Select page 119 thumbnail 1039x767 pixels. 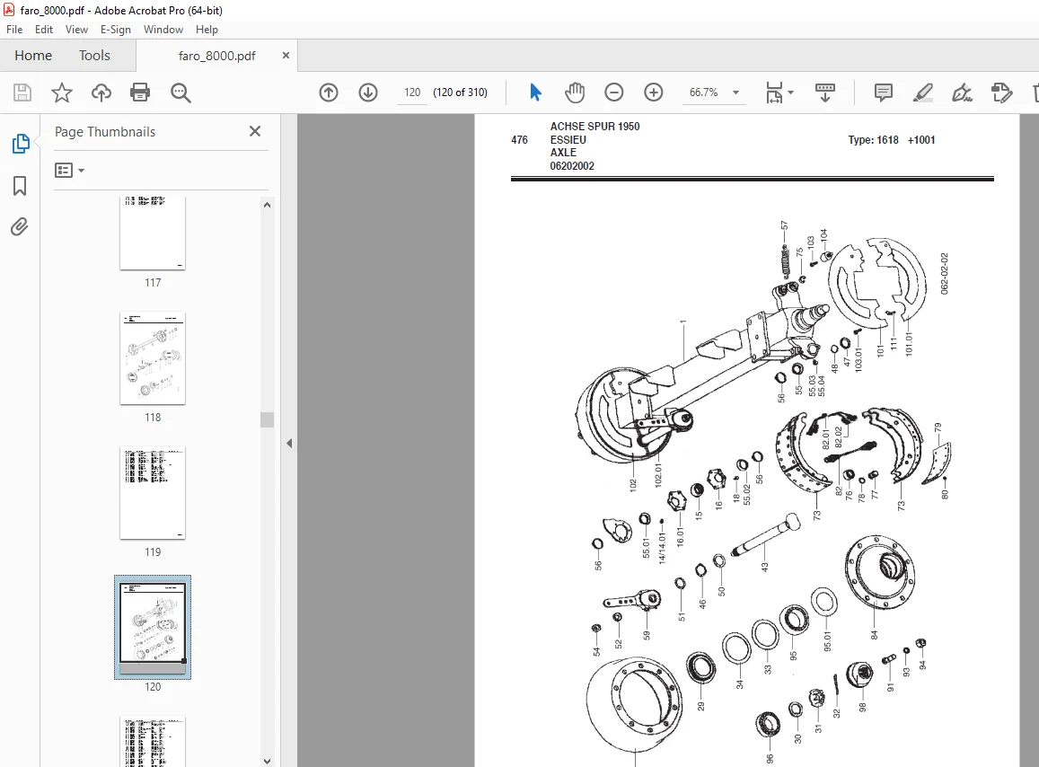[153, 492]
